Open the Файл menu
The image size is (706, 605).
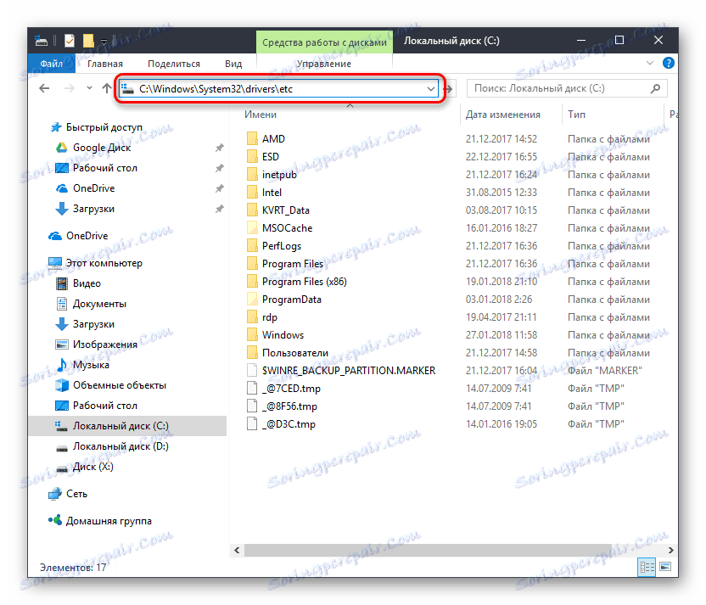51,63
